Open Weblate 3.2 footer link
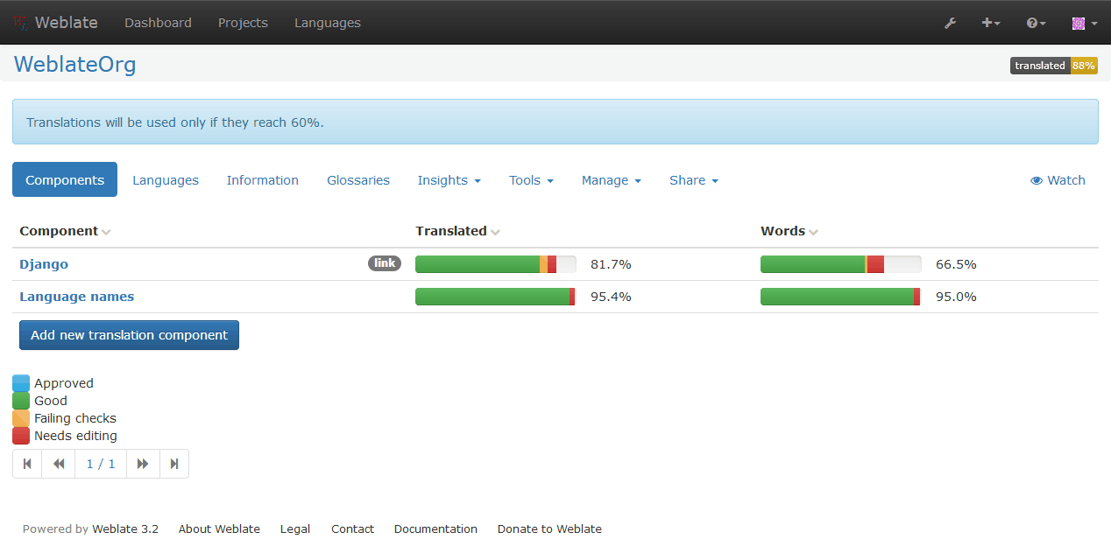The image size is (1111, 546). pos(125,528)
